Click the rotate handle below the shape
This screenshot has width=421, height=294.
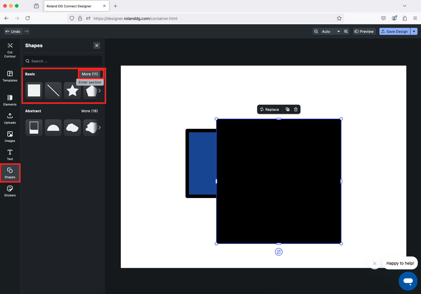tap(279, 252)
